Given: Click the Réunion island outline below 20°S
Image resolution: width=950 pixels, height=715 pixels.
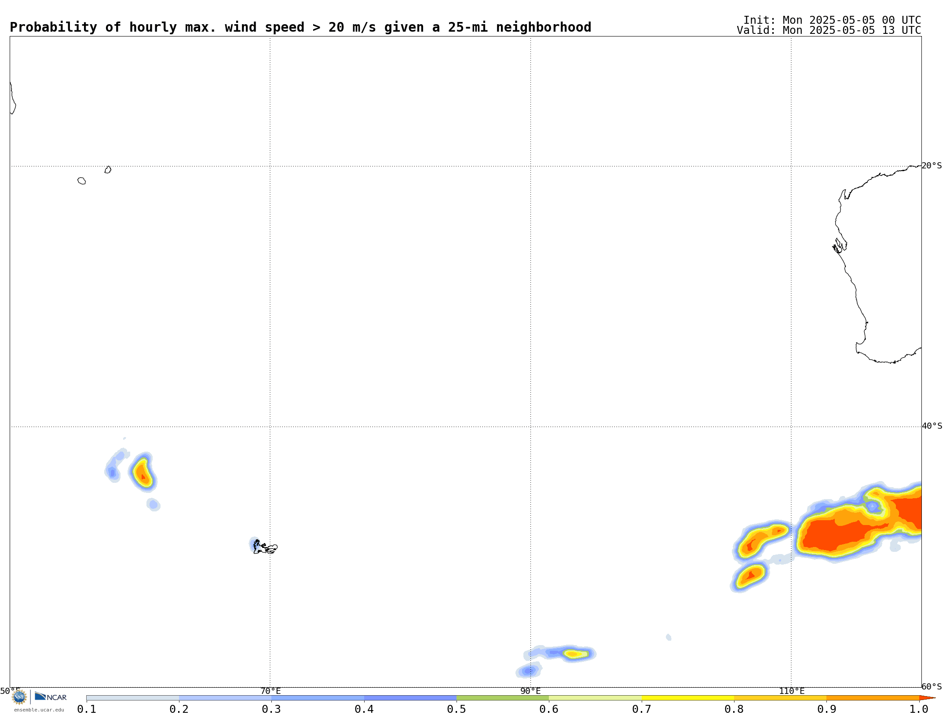Looking at the screenshot, I should pyautogui.click(x=81, y=181).
